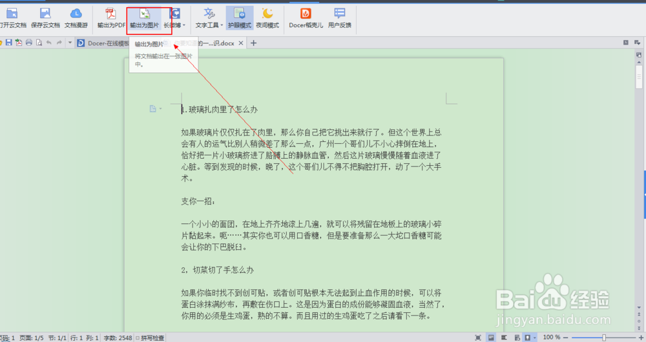Click the print preview icon
This screenshot has width=646, height=342.
[39, 43]
